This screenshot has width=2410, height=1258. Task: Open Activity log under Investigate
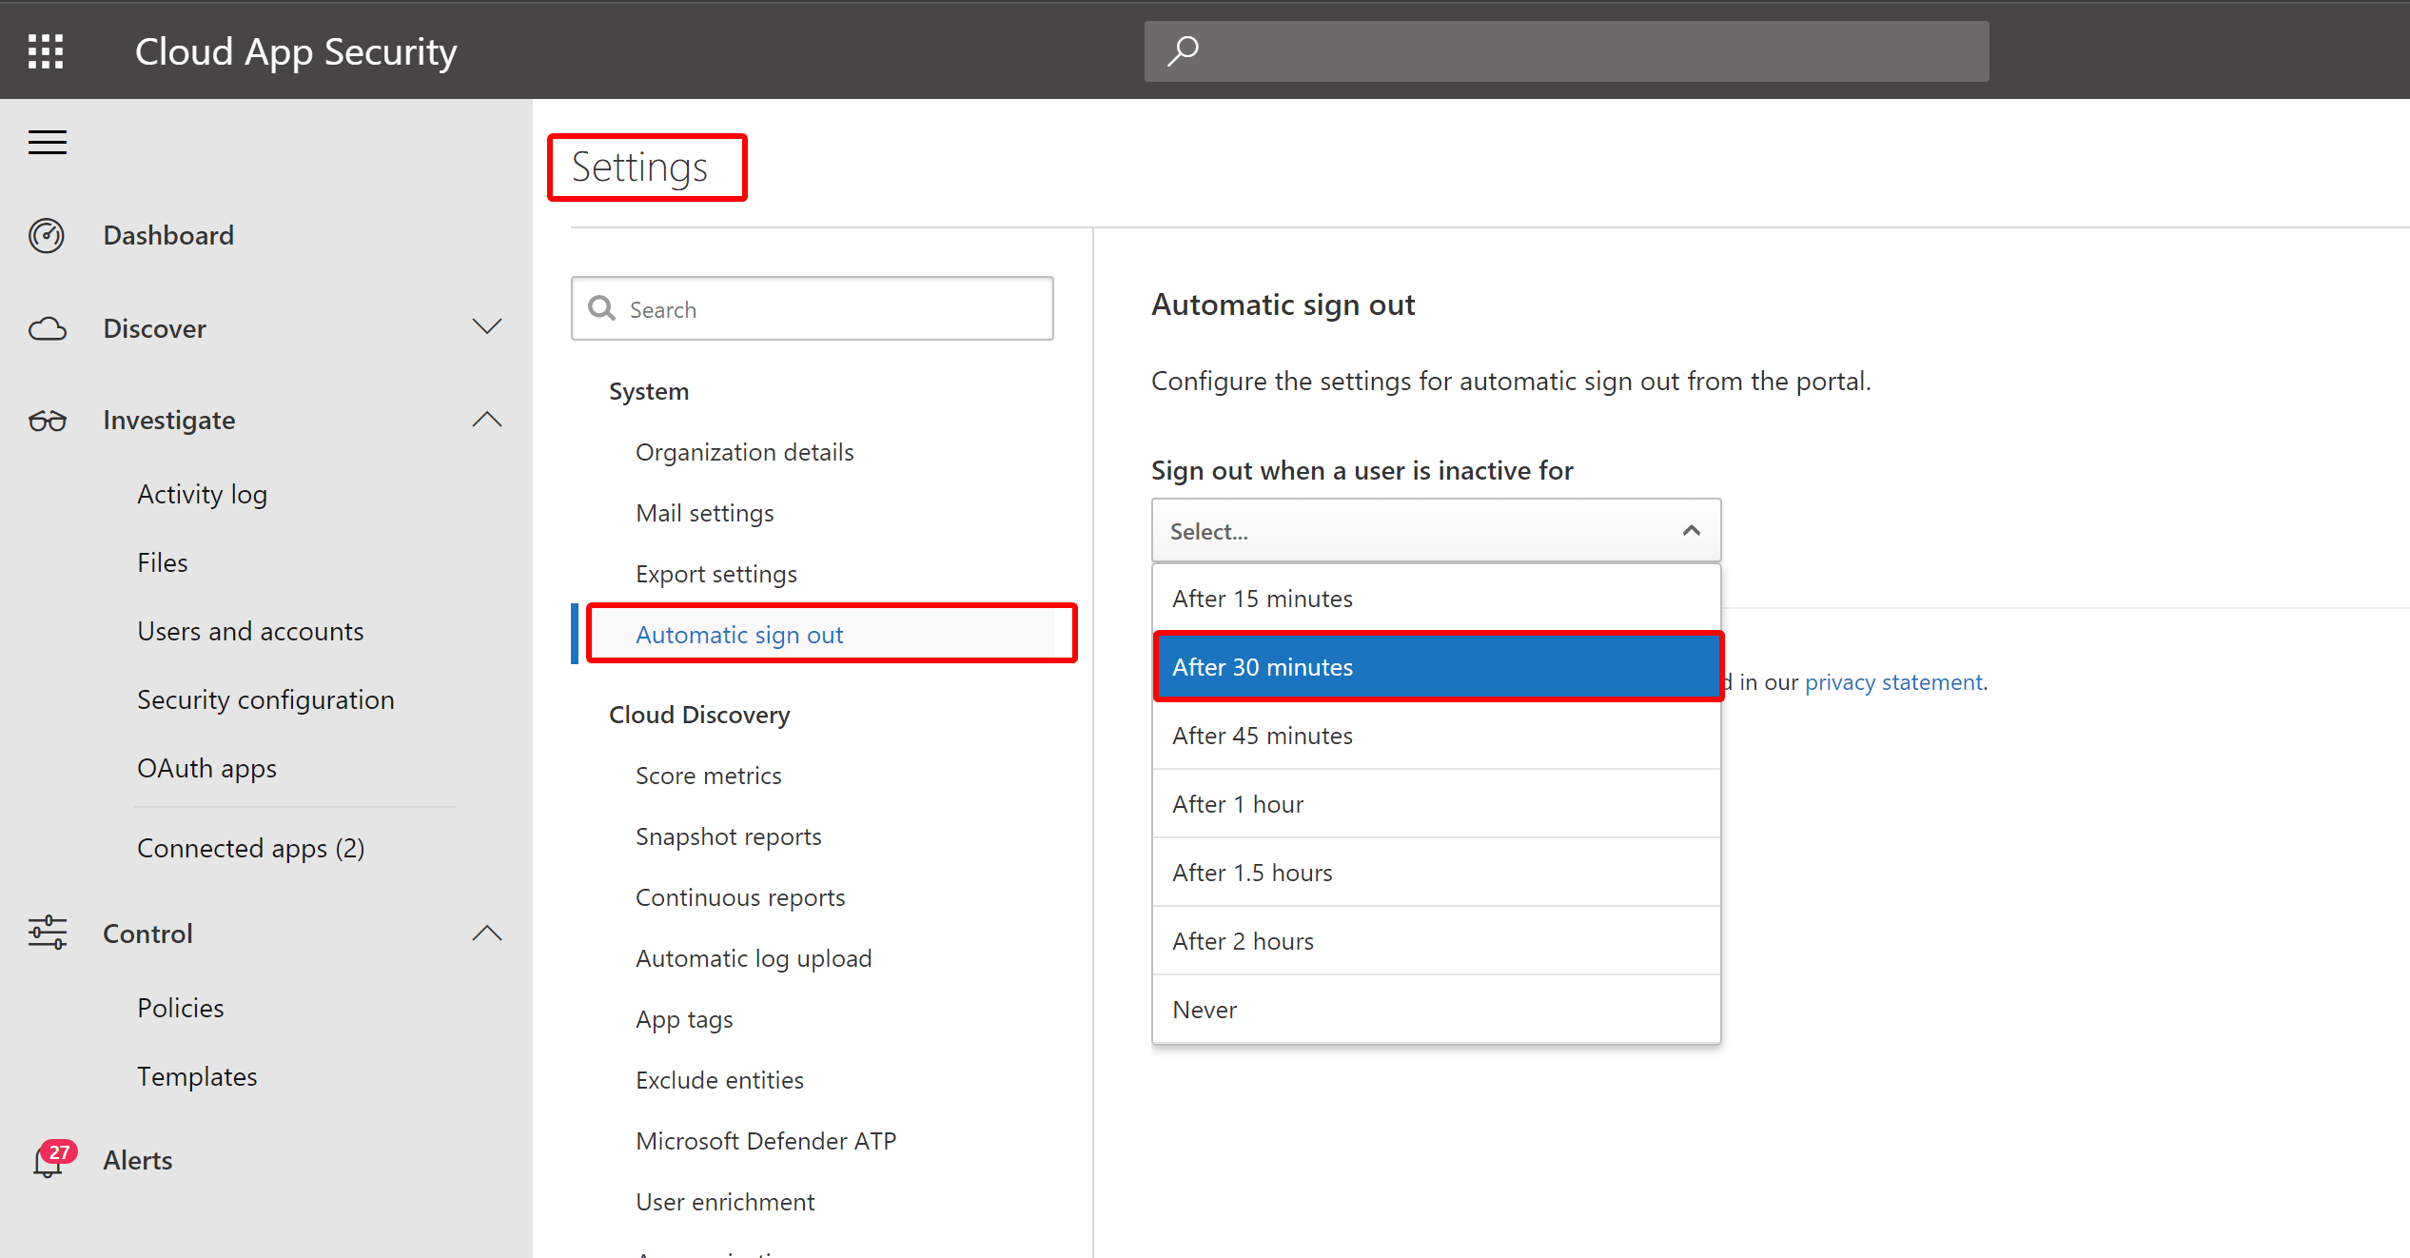coord(202,495)
